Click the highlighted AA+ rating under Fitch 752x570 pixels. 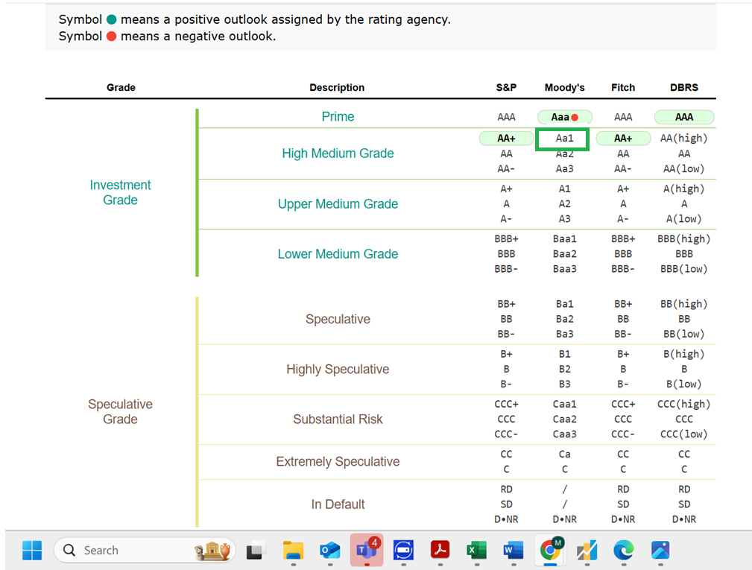(x=623, y=138)
